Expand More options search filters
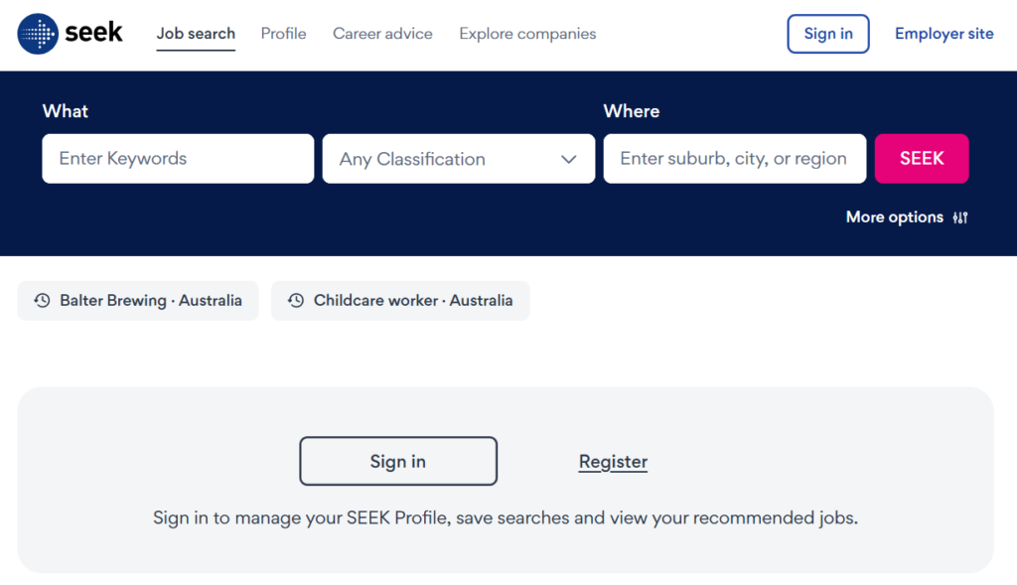1017x585 pixels. coord(907,218)
